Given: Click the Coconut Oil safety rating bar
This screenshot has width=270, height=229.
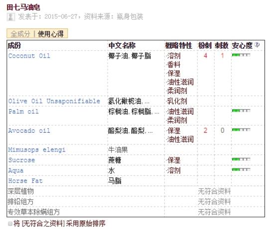Looking at the screenshot, I should pos(241,55).
